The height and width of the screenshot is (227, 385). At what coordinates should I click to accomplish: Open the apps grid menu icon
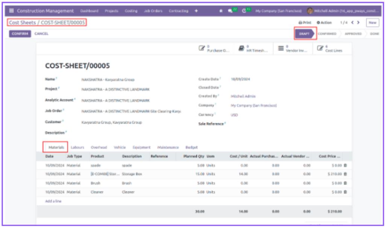coord(11,11)
